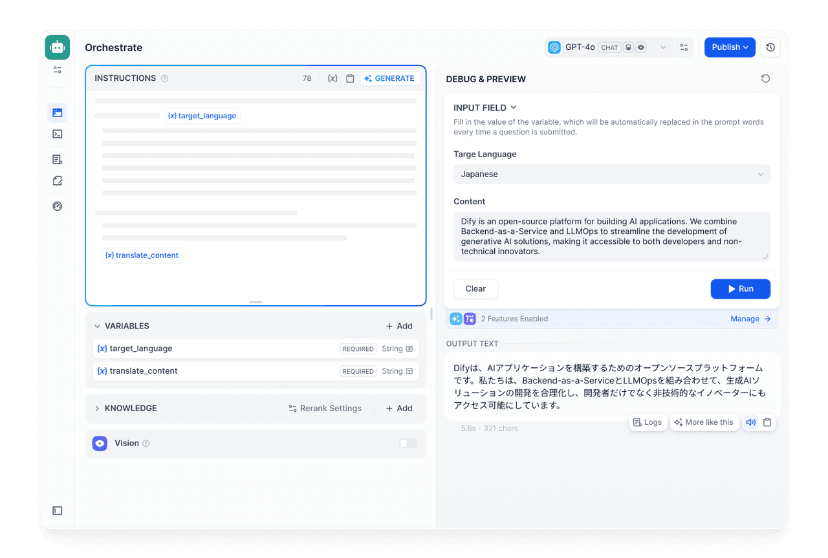This screenshot has width=828, height=558.
Task: Click String type icon for target_language
Action: coord(409,349)
